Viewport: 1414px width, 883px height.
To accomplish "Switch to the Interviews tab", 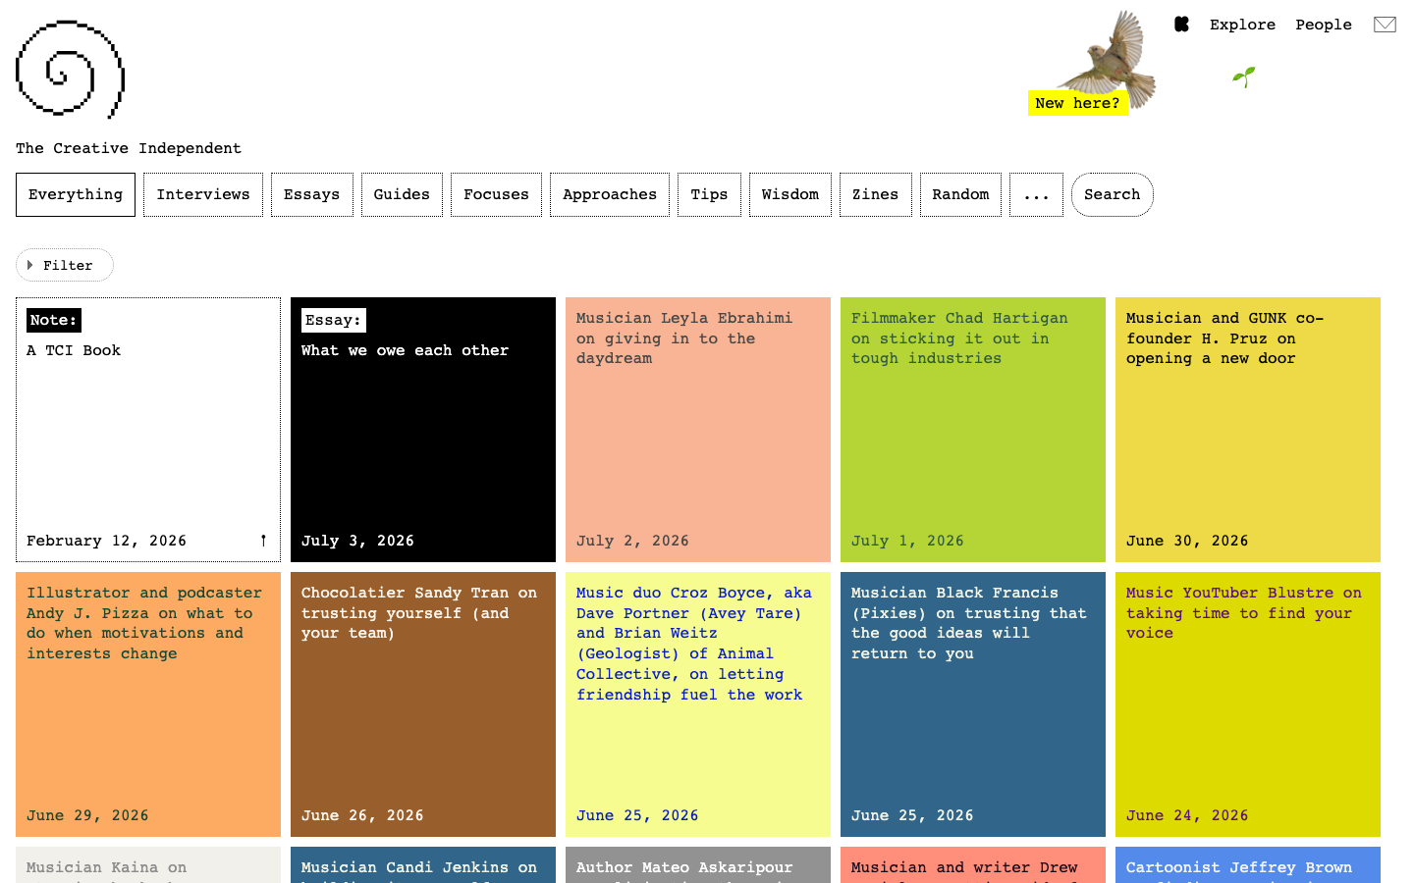I will coord(203,194).
